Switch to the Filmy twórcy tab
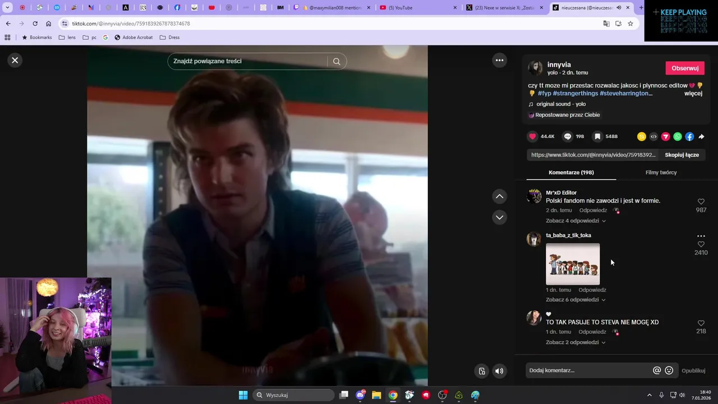The width and height of the screenshot is (718, 404). (661, 172)
